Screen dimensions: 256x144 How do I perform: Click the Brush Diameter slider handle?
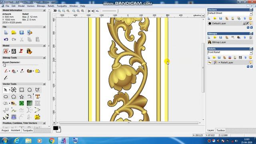(4, 65)
